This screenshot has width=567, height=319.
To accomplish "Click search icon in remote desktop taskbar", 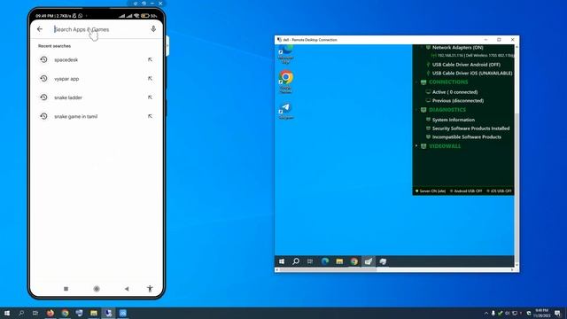I will [296, 261].
